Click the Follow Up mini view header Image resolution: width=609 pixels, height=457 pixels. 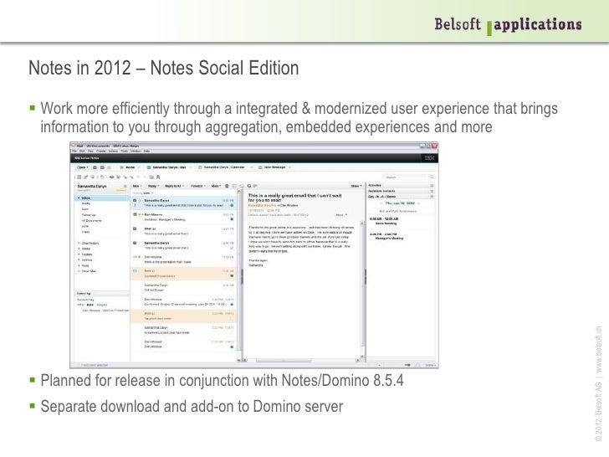pyautogui.click(x=102, y=294)
